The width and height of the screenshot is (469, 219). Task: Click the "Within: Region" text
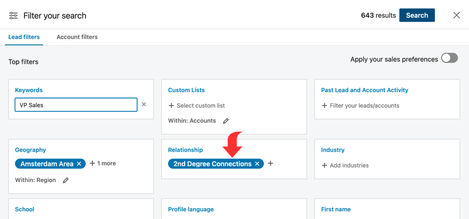click(36, 180)
